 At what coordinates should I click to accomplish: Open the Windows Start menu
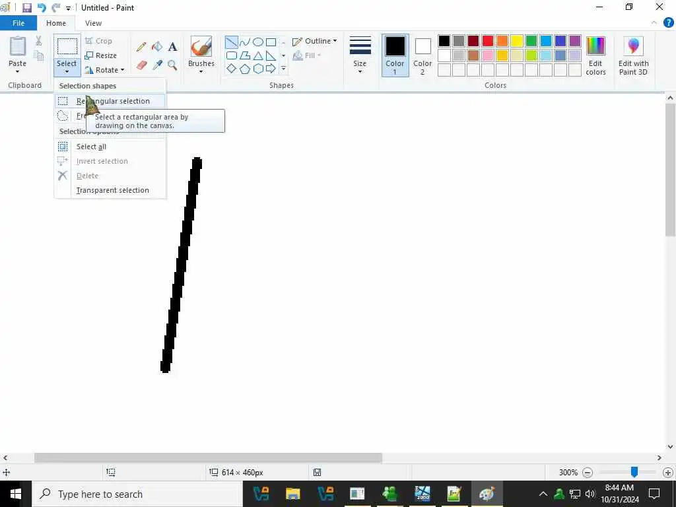(16, 494)
